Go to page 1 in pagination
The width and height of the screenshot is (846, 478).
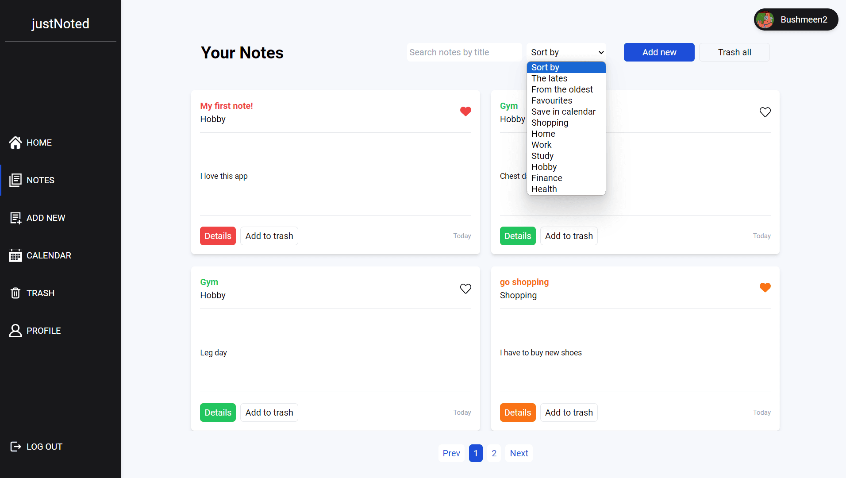(x=476, y=453)
